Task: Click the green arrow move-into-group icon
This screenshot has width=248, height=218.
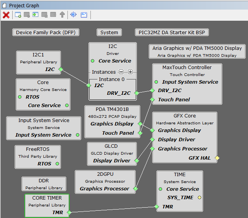Action: point(35,15)
